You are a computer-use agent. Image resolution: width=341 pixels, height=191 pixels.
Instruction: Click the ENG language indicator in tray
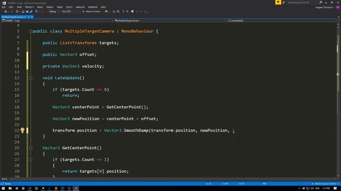[318, 188]
